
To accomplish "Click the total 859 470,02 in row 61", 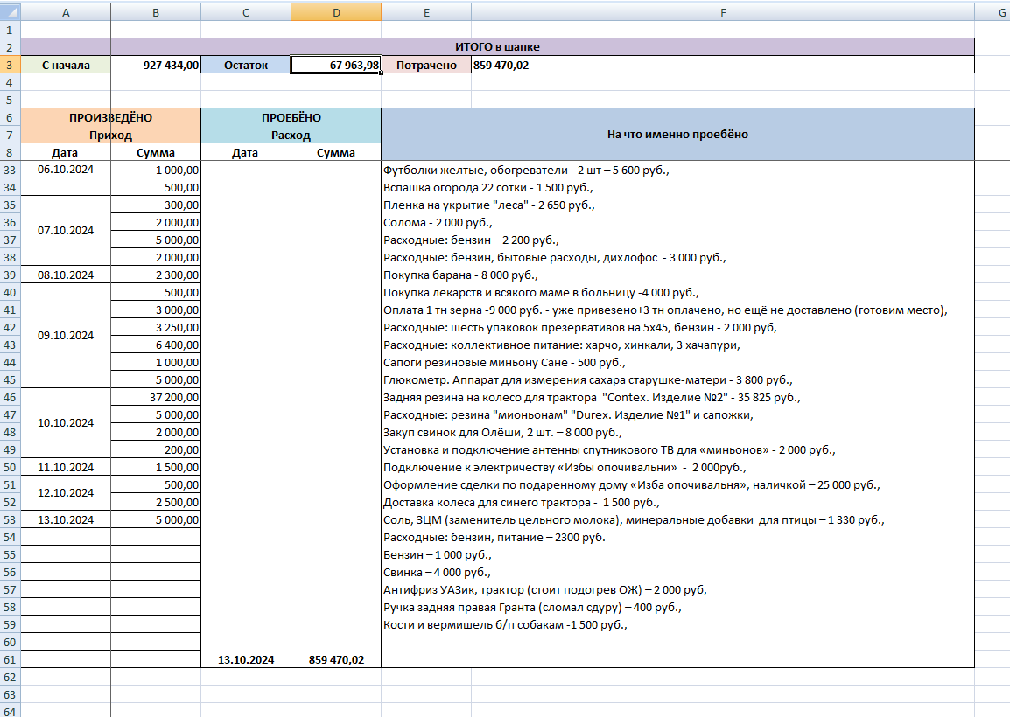I will point(335,659).
